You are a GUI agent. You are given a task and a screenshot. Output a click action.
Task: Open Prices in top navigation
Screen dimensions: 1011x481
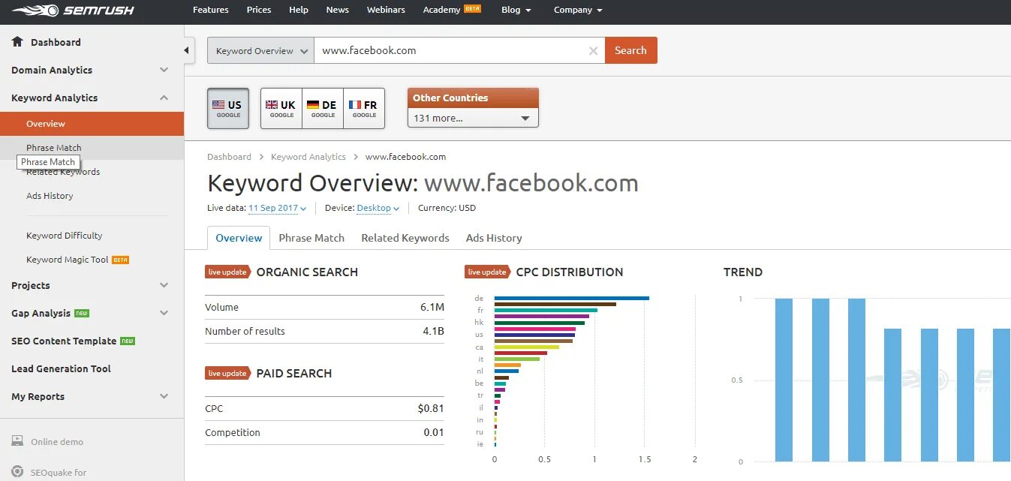point(259,10)
